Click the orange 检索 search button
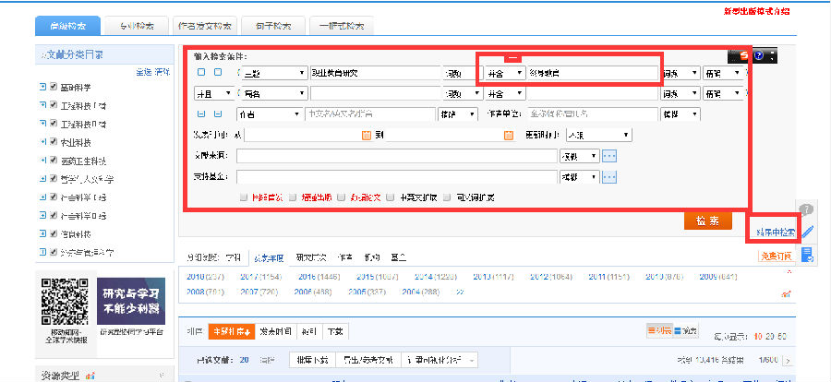The height and width of the screenshot is (382, 831). pos(707,221)
